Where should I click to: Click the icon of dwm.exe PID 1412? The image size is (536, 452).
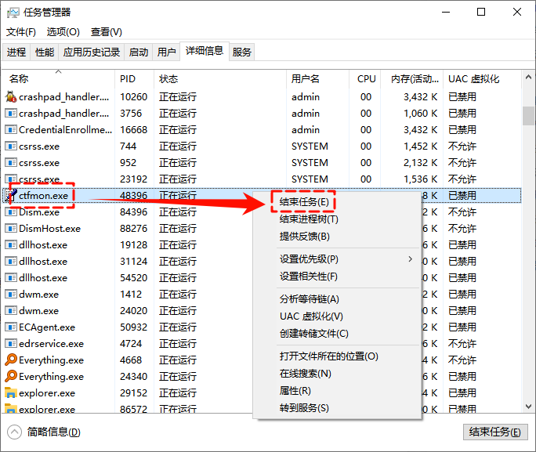(x=11, y=294)
